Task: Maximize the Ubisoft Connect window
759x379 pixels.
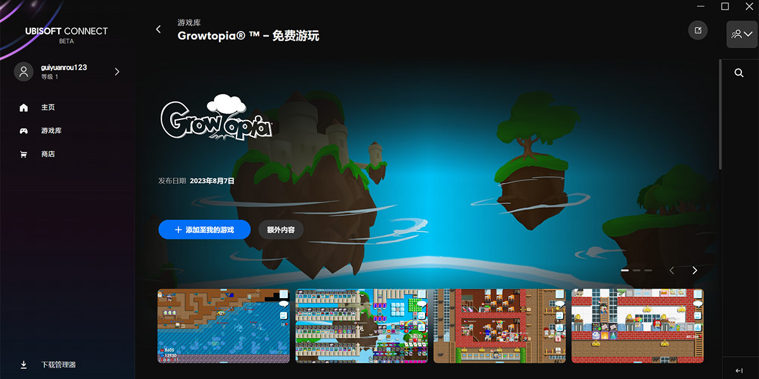Action: 725,6
